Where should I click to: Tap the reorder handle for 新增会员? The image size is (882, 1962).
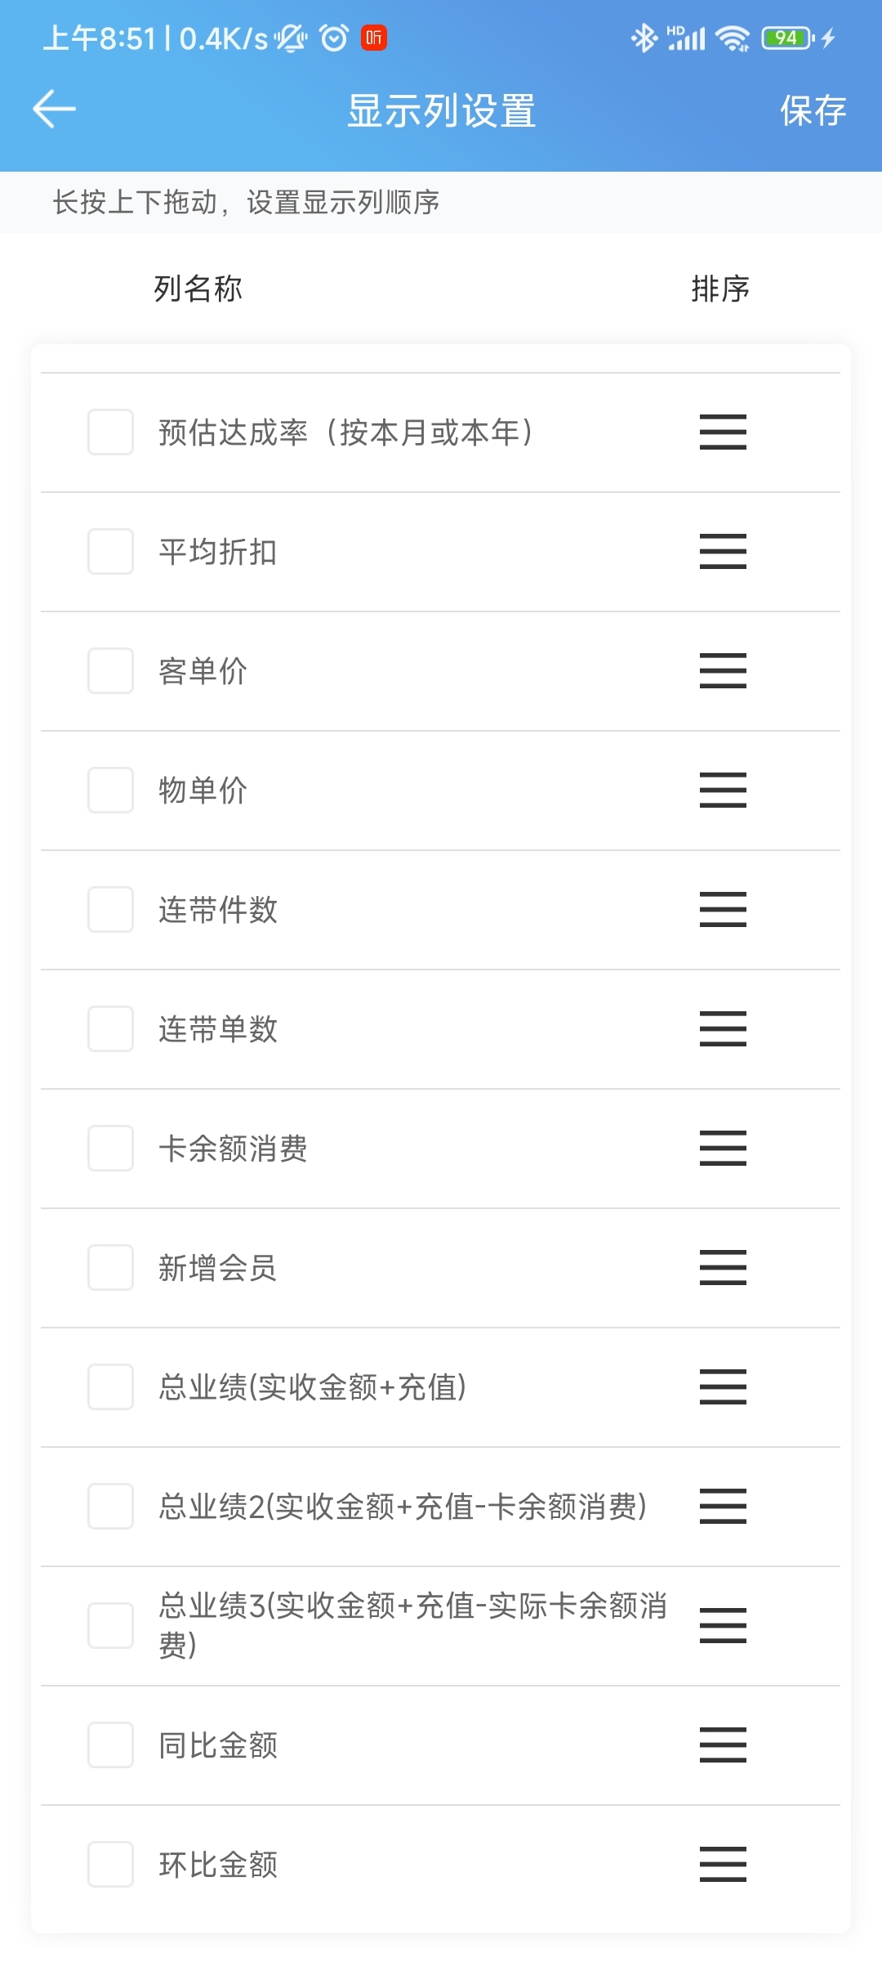723,1268
